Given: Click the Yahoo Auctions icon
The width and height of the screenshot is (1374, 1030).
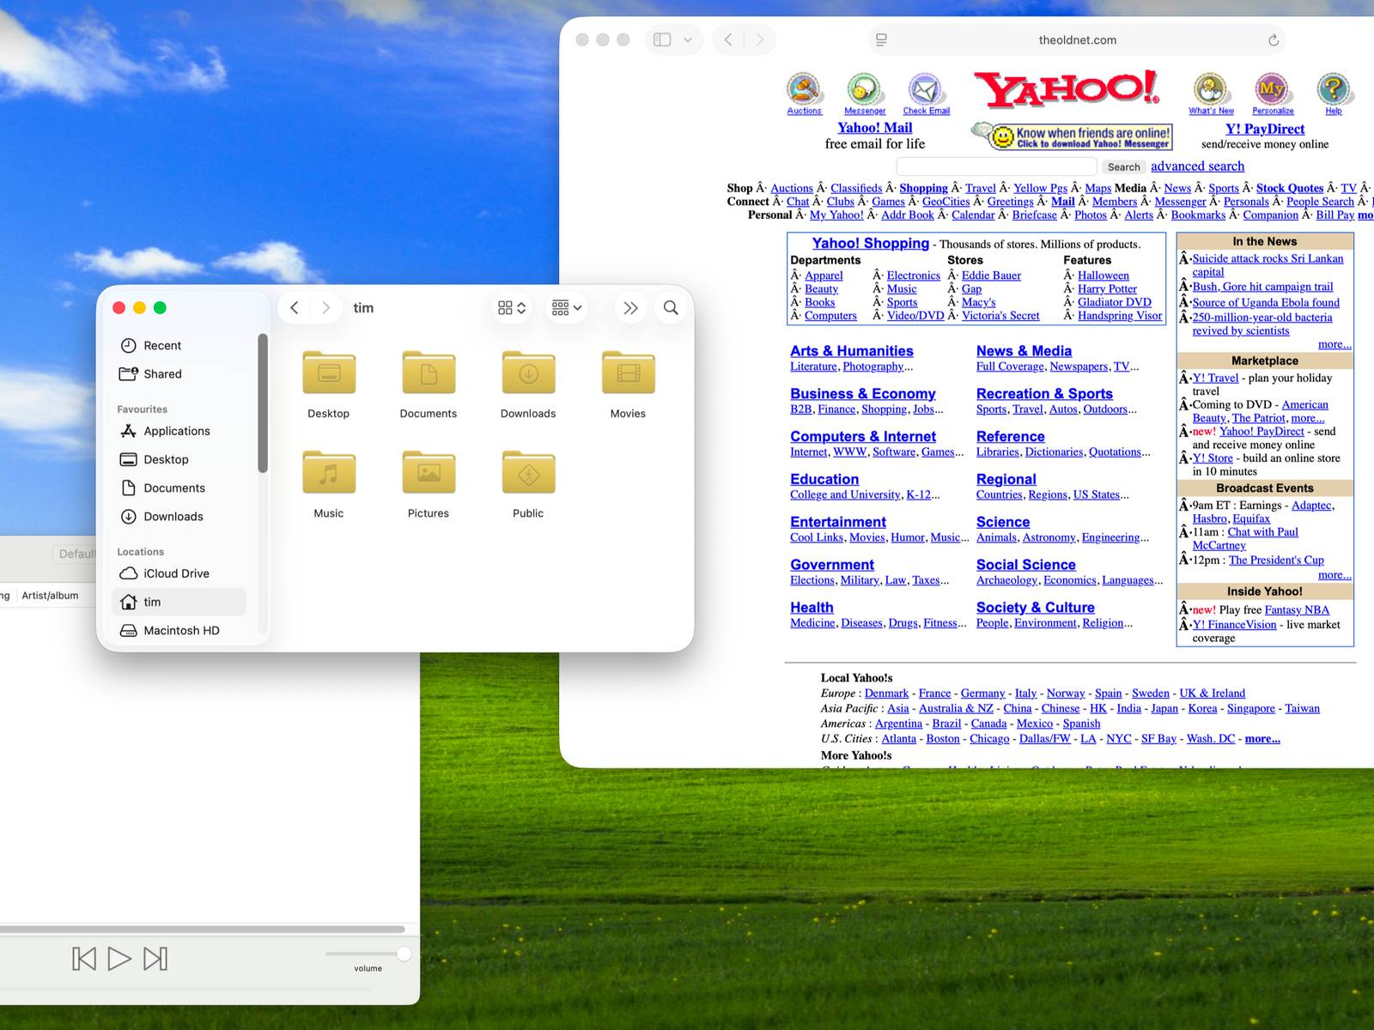Looking at the screenshot, I should point(804,89).
